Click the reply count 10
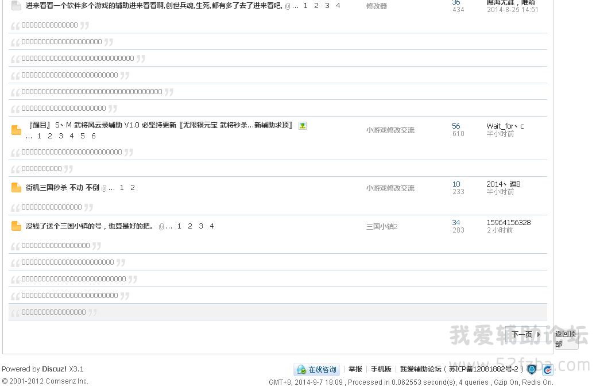Screen dimensions: 604x387 pos(456,184)
